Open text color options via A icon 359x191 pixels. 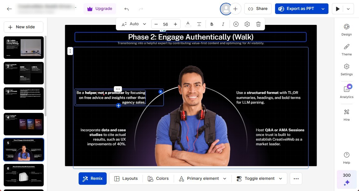pyautogui.click(x=187, y=24)
